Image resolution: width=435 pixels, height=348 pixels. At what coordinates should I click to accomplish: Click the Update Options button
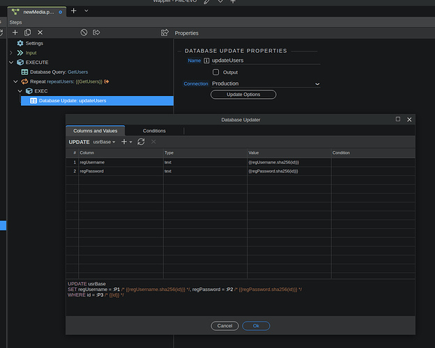click(243, 95)
